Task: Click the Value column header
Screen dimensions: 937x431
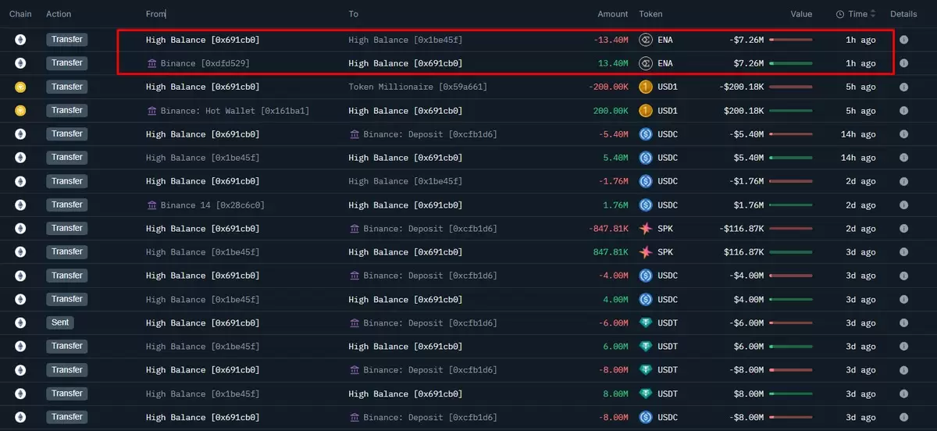Action: click(x=801, y=14)
